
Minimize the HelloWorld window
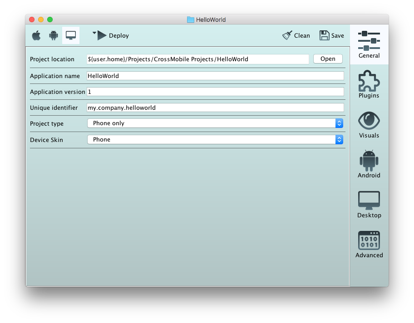point(41,20)
